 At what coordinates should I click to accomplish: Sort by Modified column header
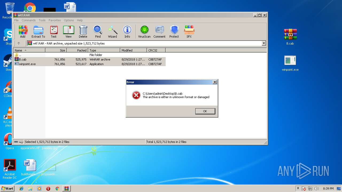pos(133,50)
